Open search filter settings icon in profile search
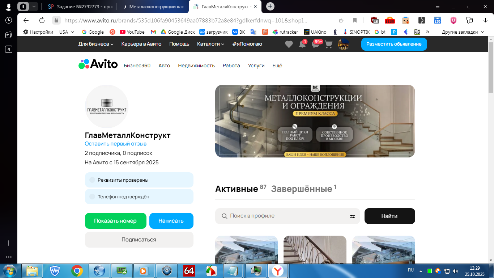494x278 pixels. point(352,216)
